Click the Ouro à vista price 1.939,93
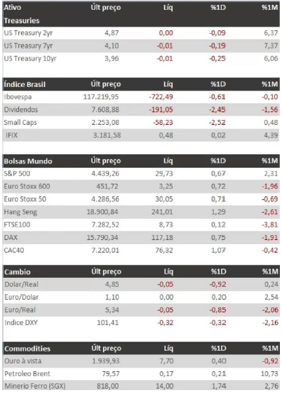 coord(106,361)
